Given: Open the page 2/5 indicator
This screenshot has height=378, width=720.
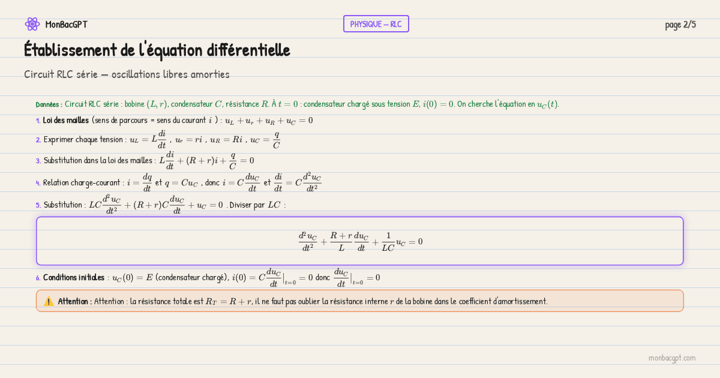Looking at the screenshot, I should point(682,25).
